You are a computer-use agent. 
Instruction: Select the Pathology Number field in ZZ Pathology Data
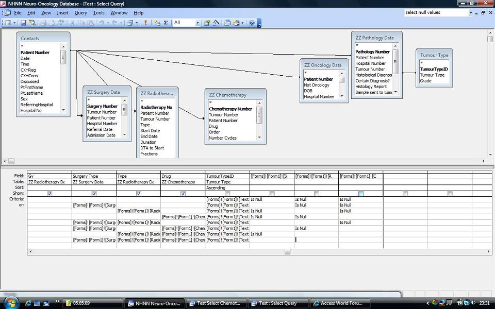372,51
